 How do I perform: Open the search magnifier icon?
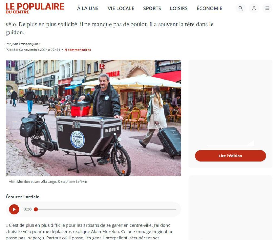point(240,8)
